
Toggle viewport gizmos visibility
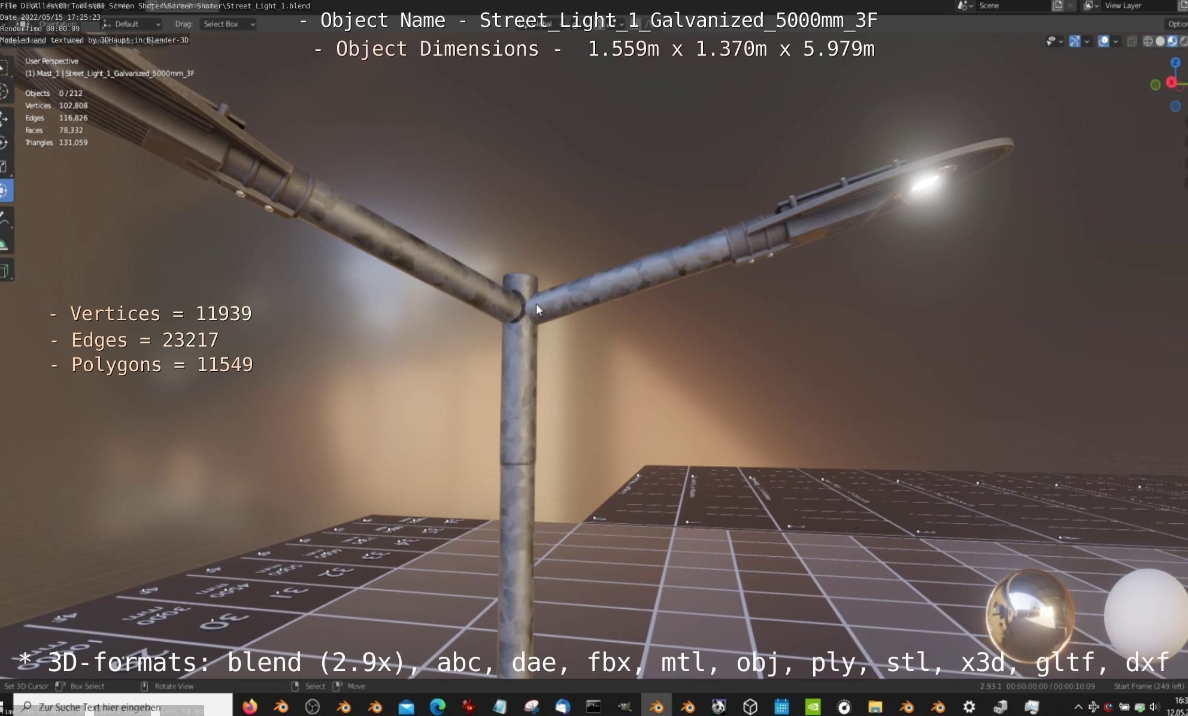click(x=1075, y=41)
